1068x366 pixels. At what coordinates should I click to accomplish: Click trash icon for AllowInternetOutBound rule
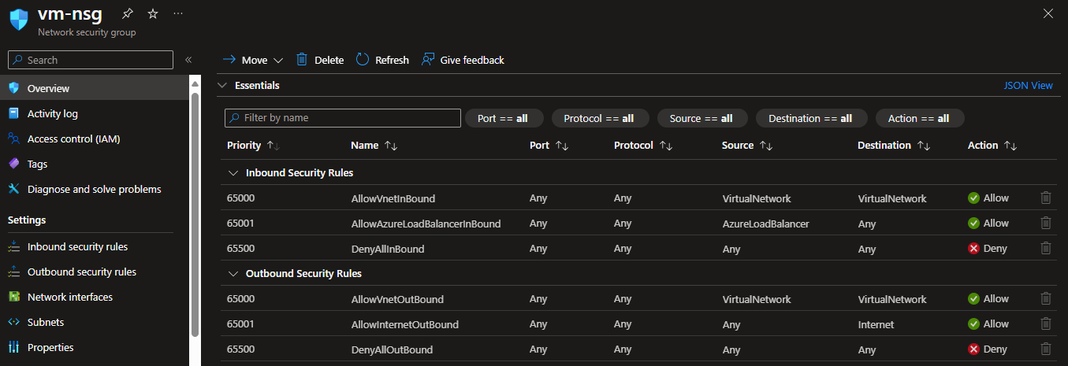click(x=1046, y=324)
